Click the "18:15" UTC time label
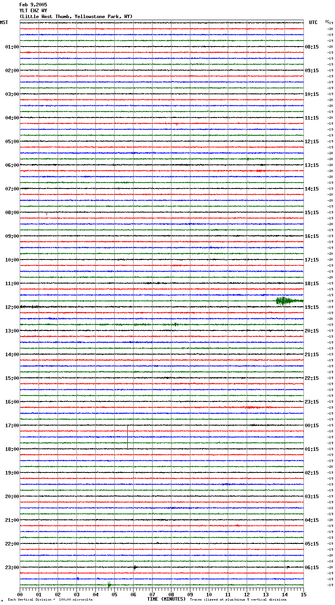This screenshot has width=335, height=605. pyautogui.click(x=312, y=284)
